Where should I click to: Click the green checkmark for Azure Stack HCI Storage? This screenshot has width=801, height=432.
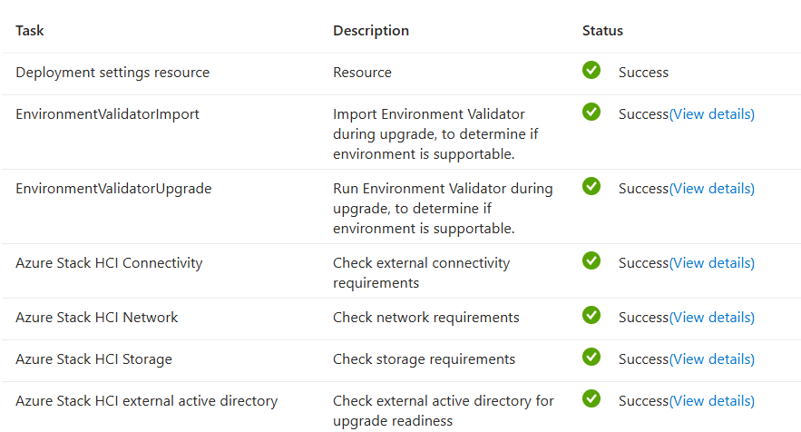(591, 357)
